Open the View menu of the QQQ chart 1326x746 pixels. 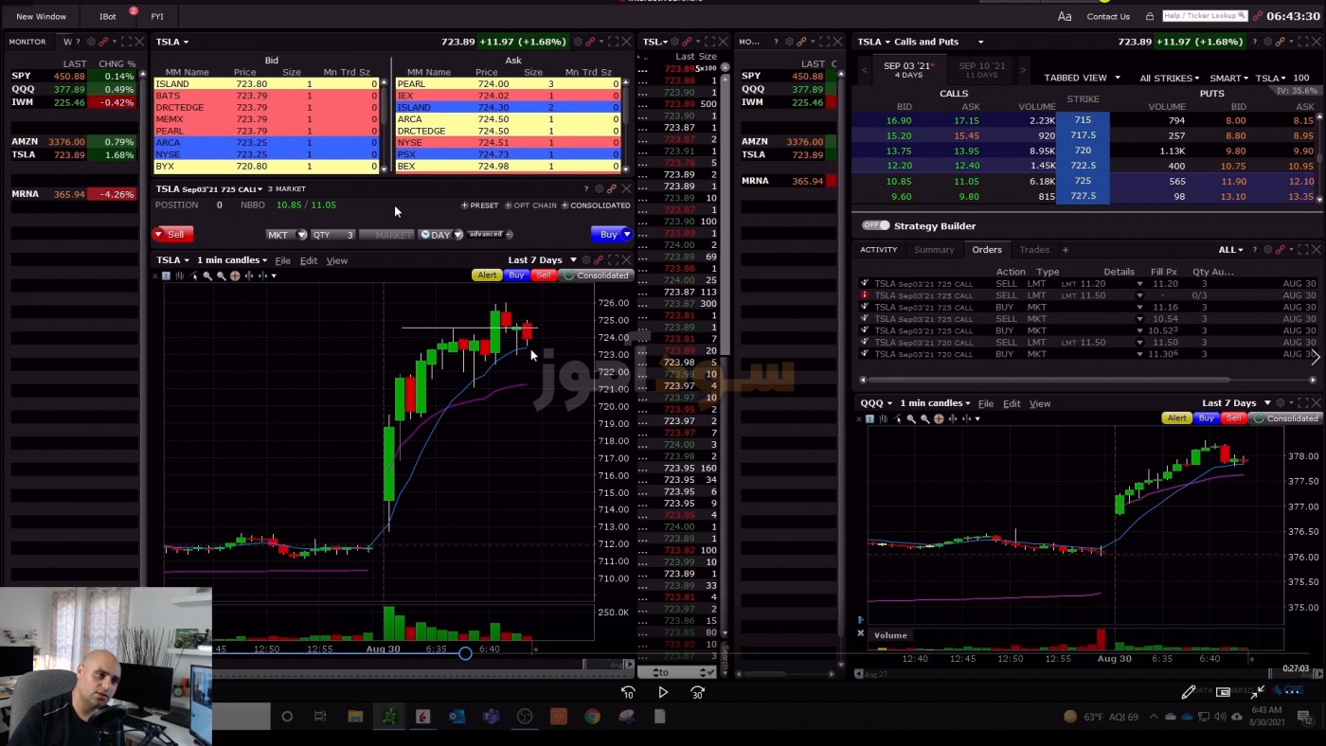(1040, 403)
